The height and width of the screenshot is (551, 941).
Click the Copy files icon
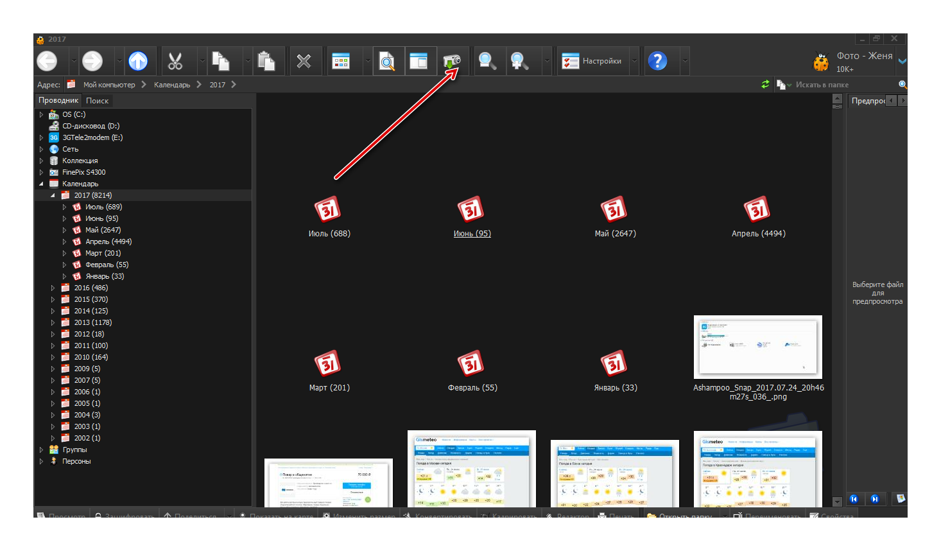click(x=221, y=61)
